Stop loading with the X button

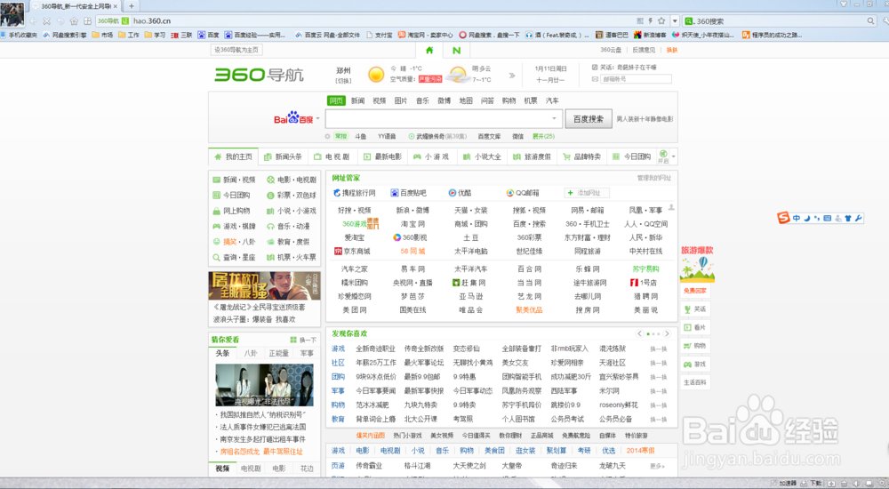[46, 21]
